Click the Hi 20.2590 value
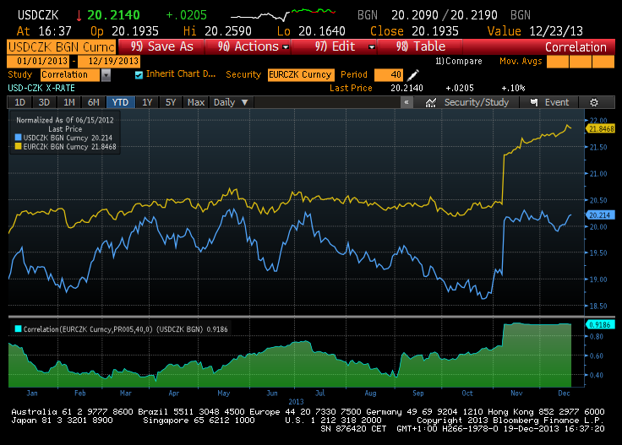The image size is (622, 445). (x=227, y=31)
